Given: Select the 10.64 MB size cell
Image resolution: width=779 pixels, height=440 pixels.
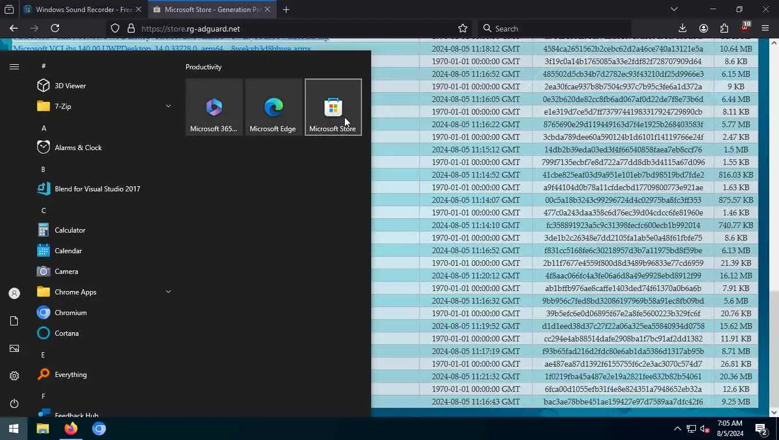Looking at the screenshot, I should tap(735, 49).
